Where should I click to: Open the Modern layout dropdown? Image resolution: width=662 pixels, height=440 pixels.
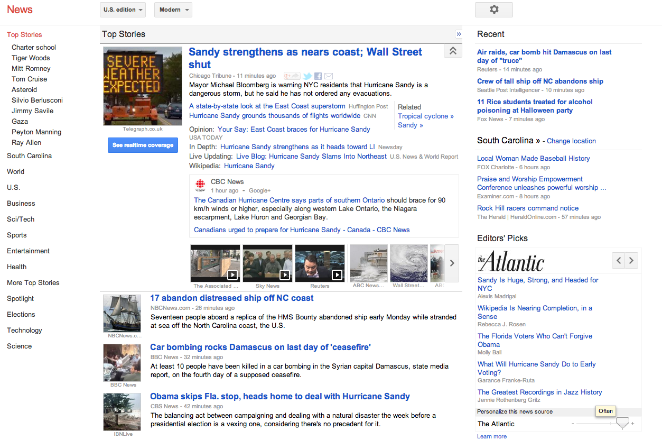pos(173,10)
